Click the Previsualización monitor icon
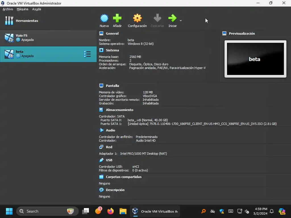Screen dimensions: 291x218 [x=224, y=33]
